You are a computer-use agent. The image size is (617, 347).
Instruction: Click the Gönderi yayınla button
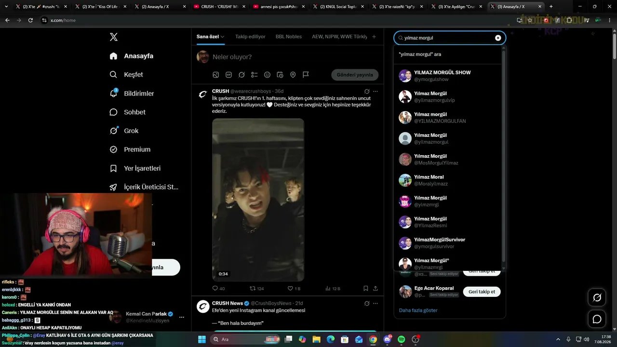(355, 75)
